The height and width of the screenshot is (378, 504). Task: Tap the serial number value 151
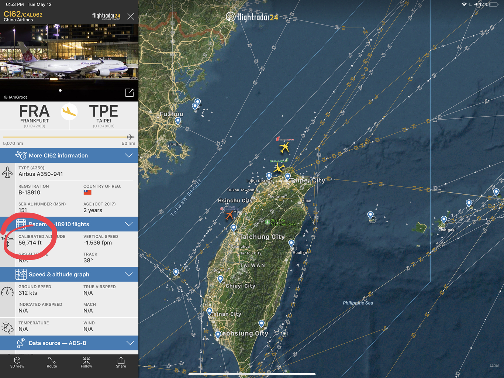(x=23, y=210)
